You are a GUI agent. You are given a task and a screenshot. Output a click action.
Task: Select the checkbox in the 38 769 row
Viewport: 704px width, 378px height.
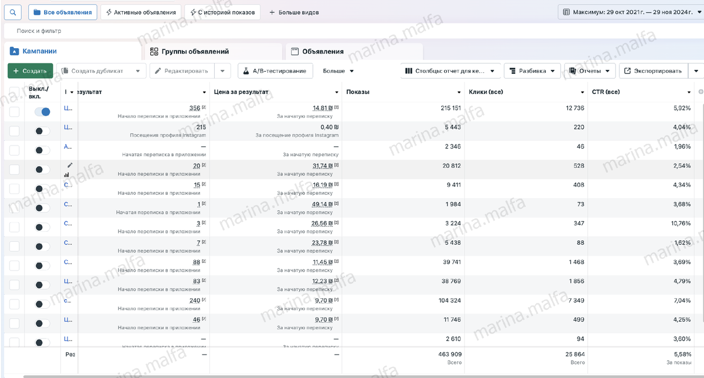(x=14, y=285)
